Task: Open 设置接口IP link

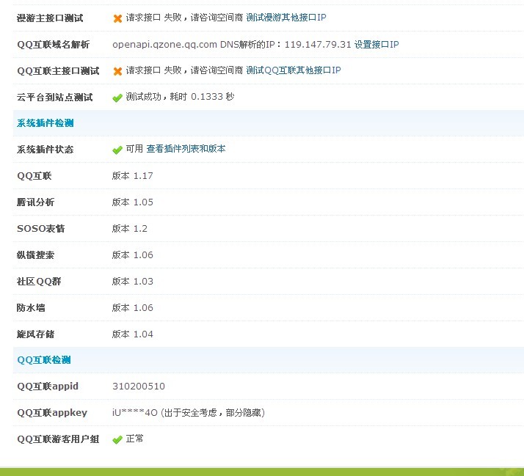Action: [376, 45]
